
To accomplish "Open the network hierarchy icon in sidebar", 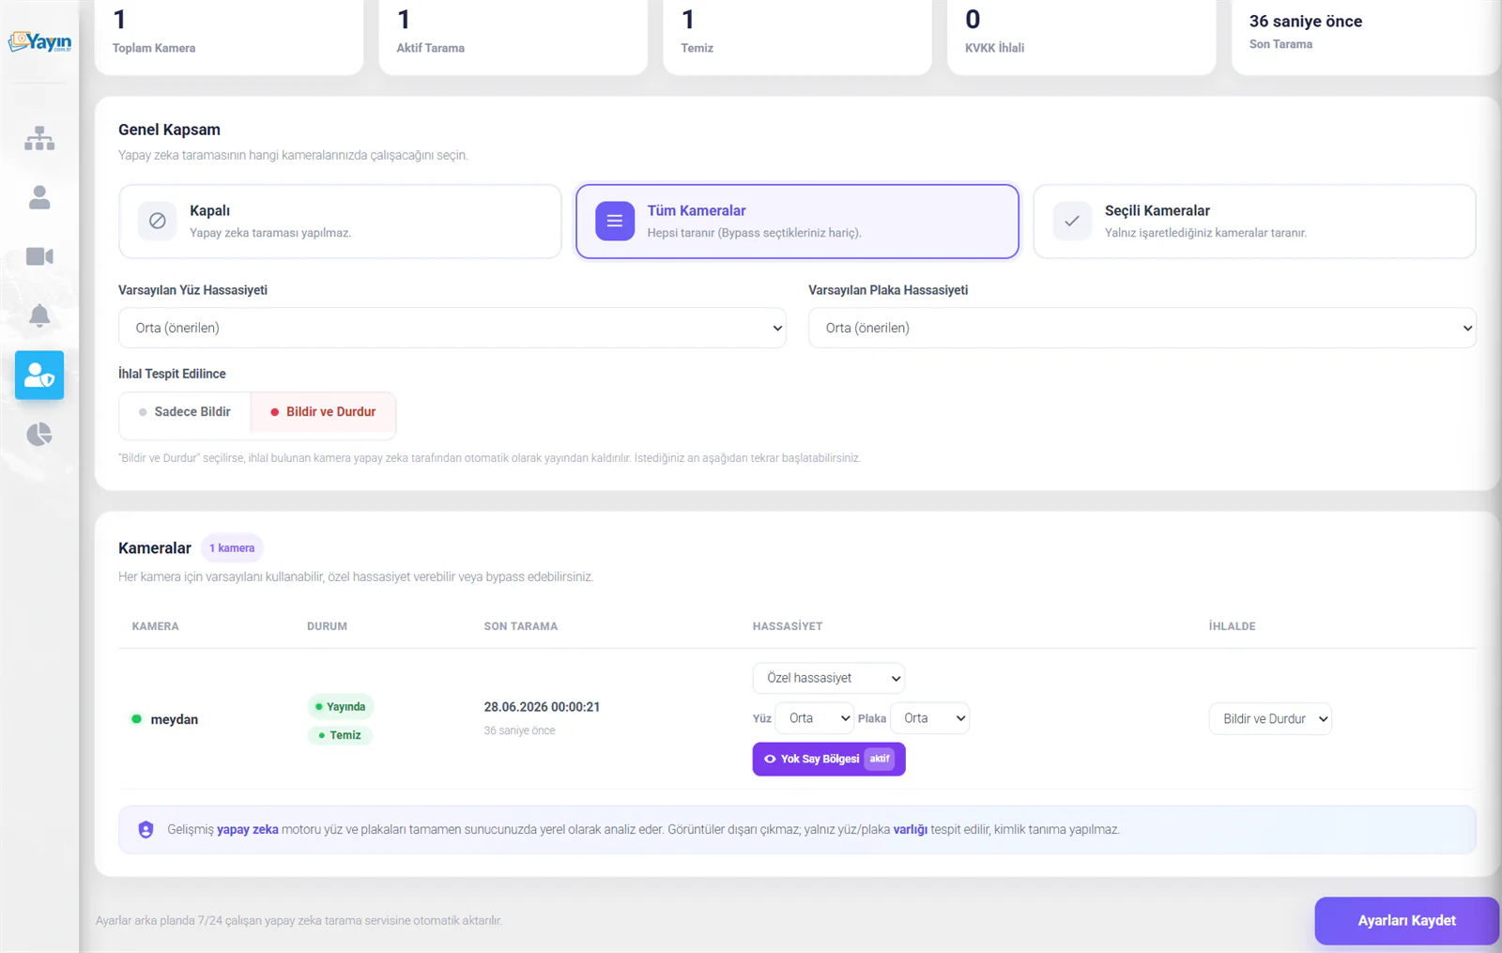I will [39, 138].
